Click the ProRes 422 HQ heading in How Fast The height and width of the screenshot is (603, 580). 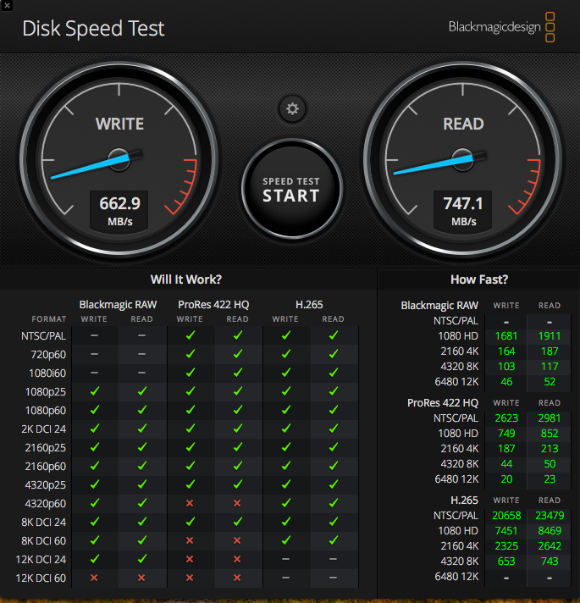[442, 402]
